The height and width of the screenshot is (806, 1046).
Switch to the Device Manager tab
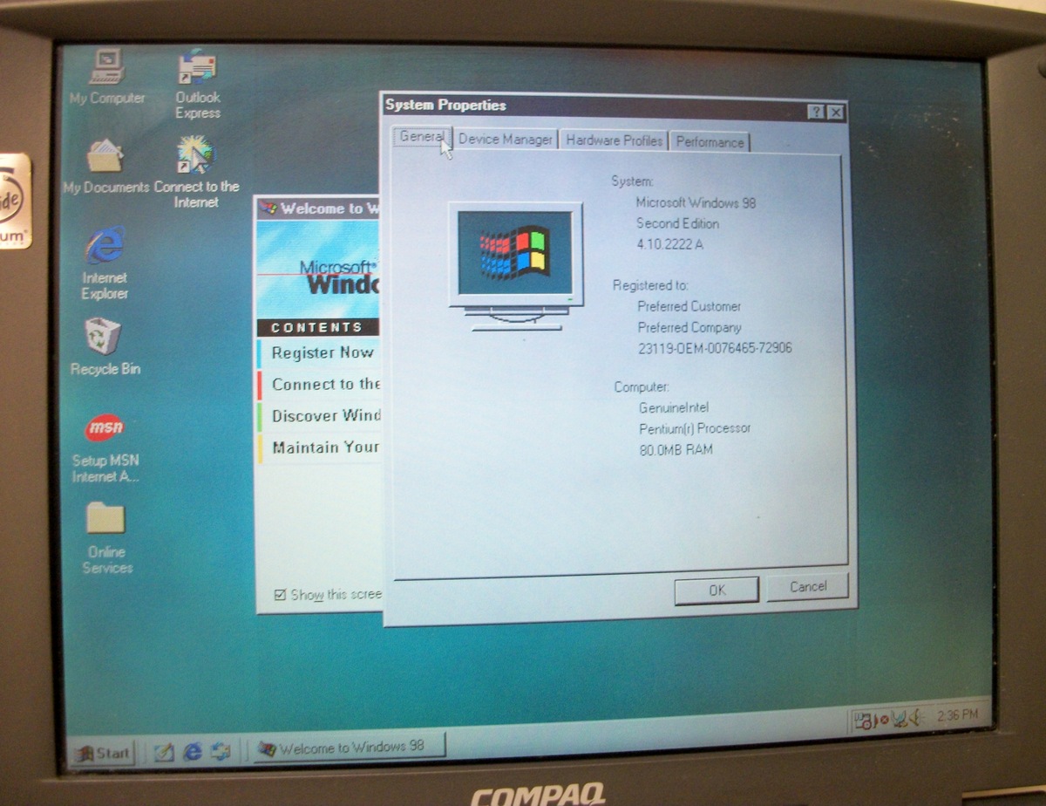506,140
